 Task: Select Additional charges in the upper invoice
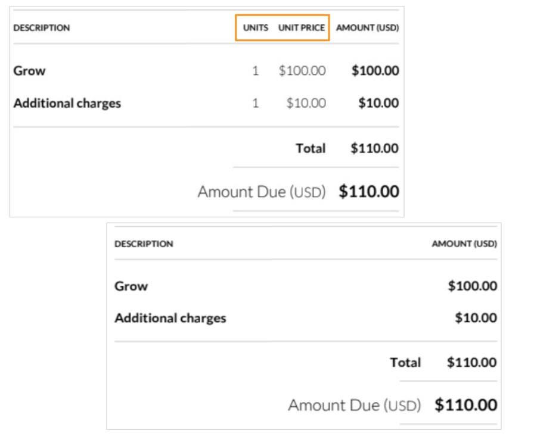(x=67, y=103)
